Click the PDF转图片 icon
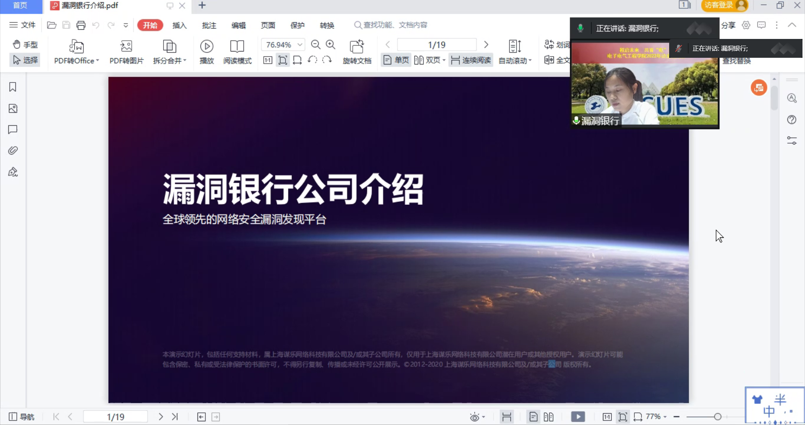The width and height of the screenshot is (805, 425). click(x=126, y=46)
